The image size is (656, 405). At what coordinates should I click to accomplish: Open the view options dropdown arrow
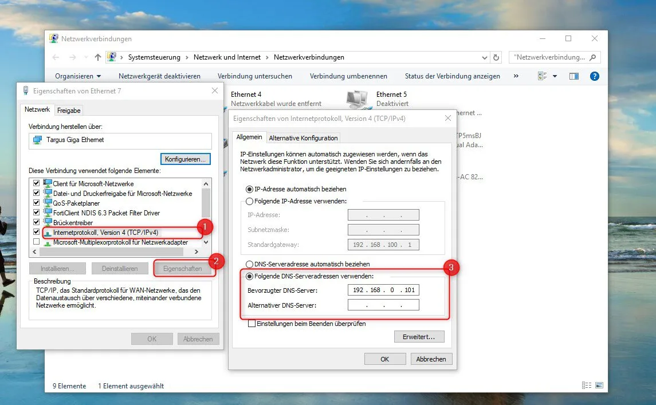coord(555,76)
